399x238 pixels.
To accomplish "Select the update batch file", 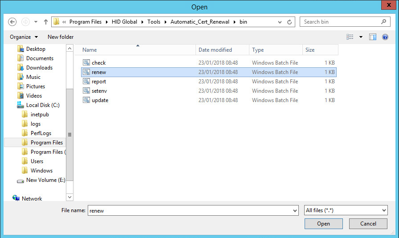I will (x=100, y=100).
